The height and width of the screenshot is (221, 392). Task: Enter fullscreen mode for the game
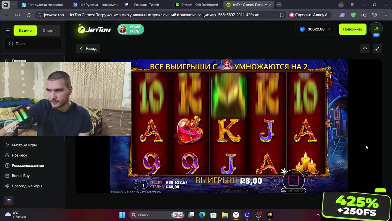coord(377,48)
